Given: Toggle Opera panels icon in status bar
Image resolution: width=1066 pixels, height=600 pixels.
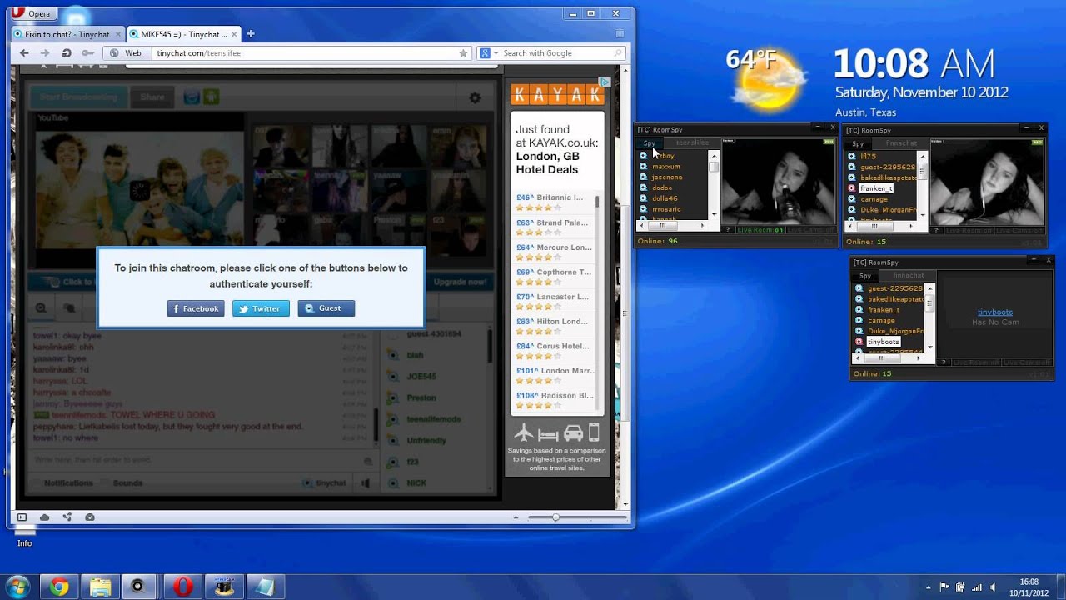Looking at the screenshot, I should [x=22, y=517].
